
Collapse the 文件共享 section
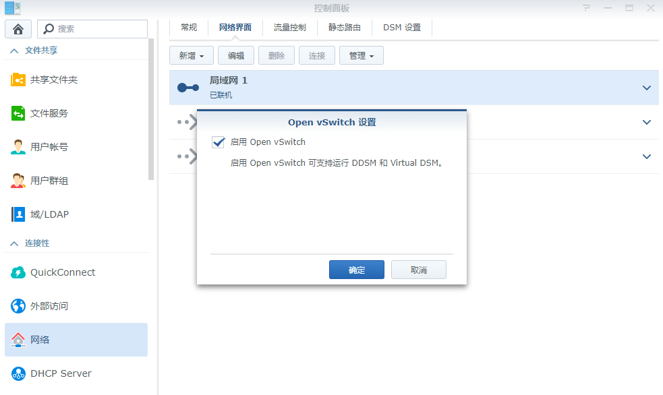14,51
